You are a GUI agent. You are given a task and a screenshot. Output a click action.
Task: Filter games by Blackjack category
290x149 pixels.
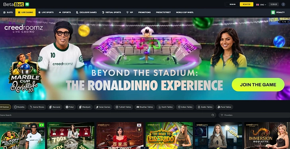pyautogui.click(x=85, y=107)
